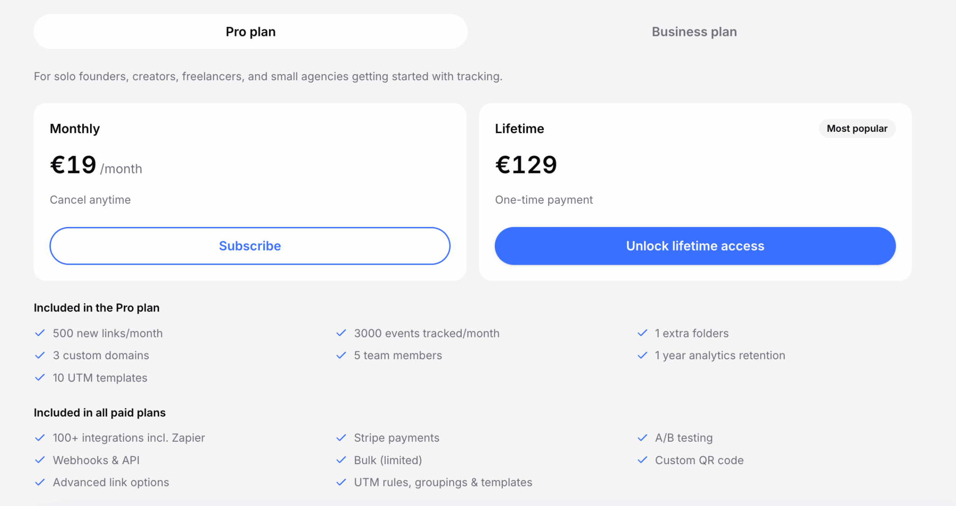Click checkmark beside 3000 events tracked/month
Image resolution: width=956 pixels, height=506 pixels.
click(341, 333)
